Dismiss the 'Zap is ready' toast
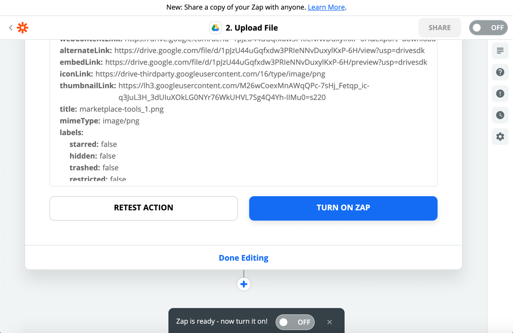 (329, 322)
